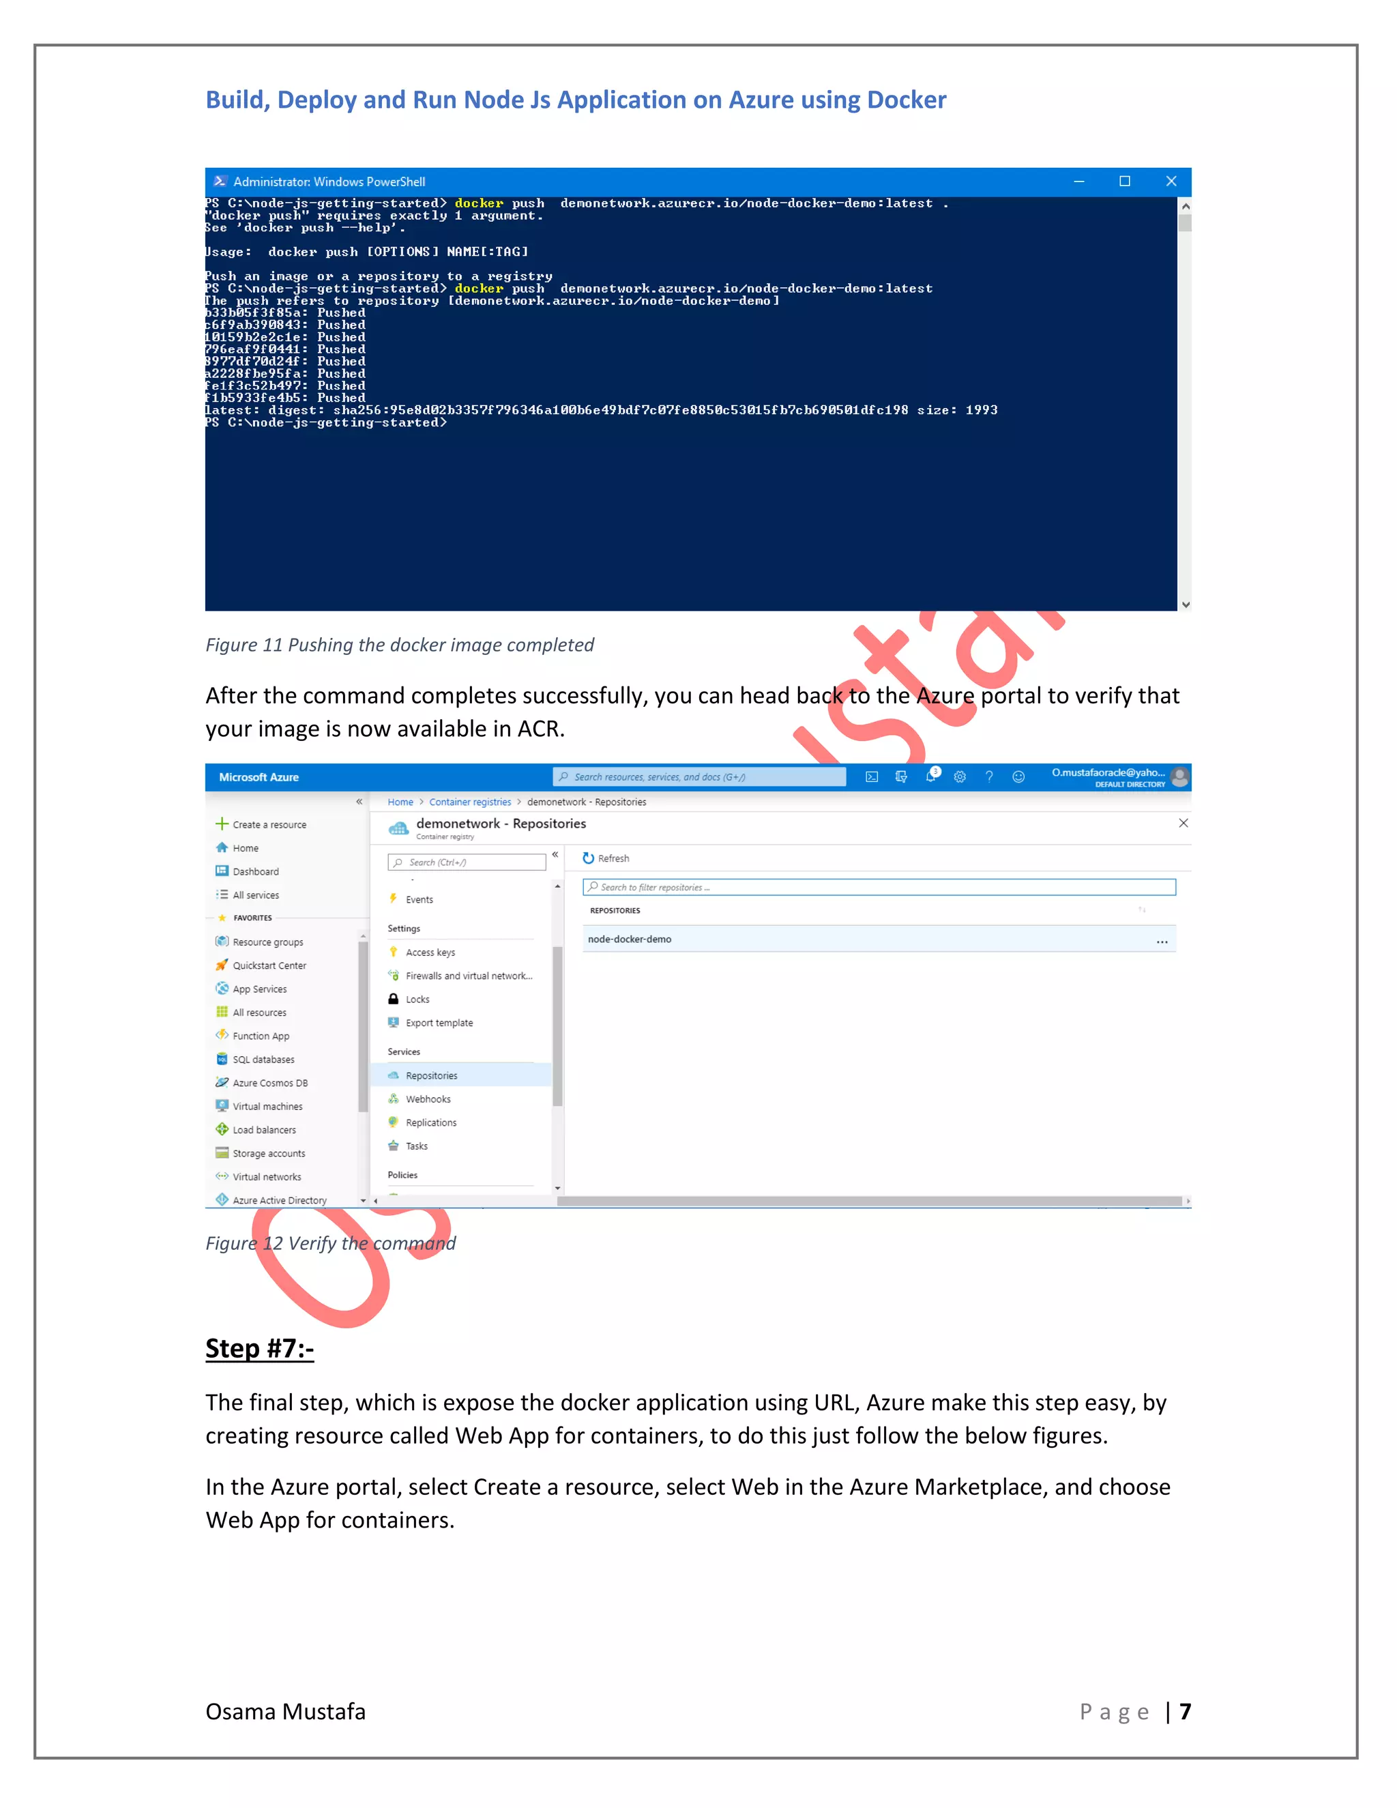The image size is (1397, 1808).
Task: Click the registry menu Search (Ctrl+/) field
Action: point(467,862)
